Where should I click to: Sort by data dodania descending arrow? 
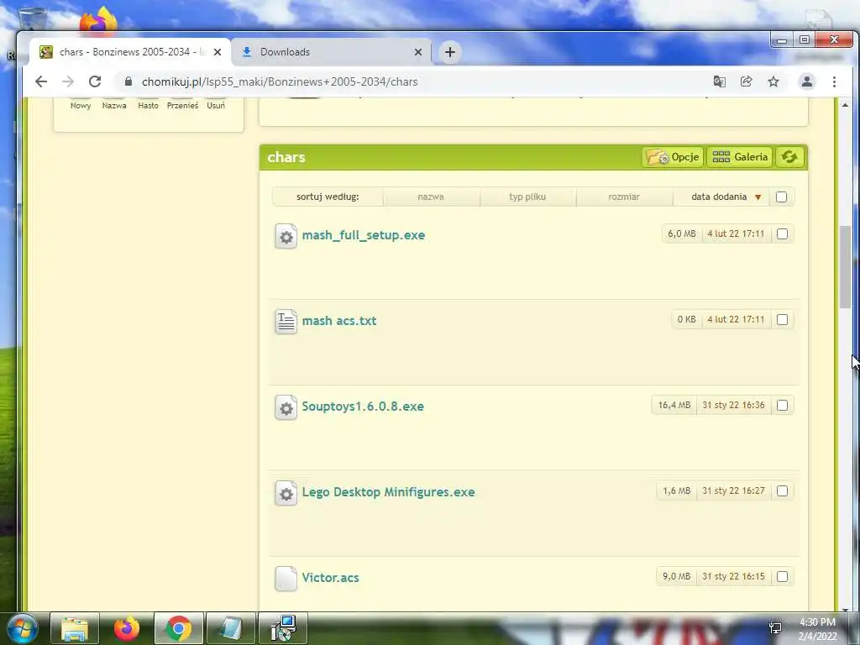click(758, 197)
